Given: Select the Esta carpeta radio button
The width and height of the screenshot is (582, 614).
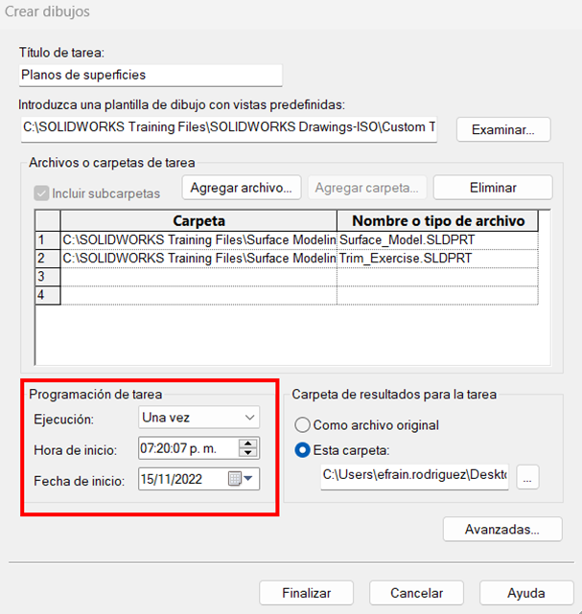Looking at the screenshot, I should (x=302, y=450).
